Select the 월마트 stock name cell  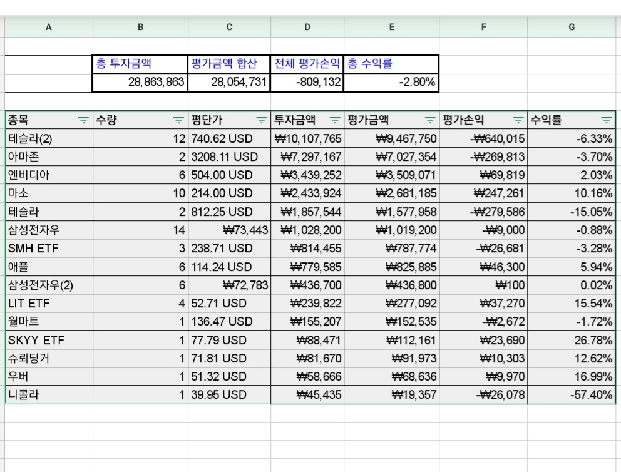[49, 322]
